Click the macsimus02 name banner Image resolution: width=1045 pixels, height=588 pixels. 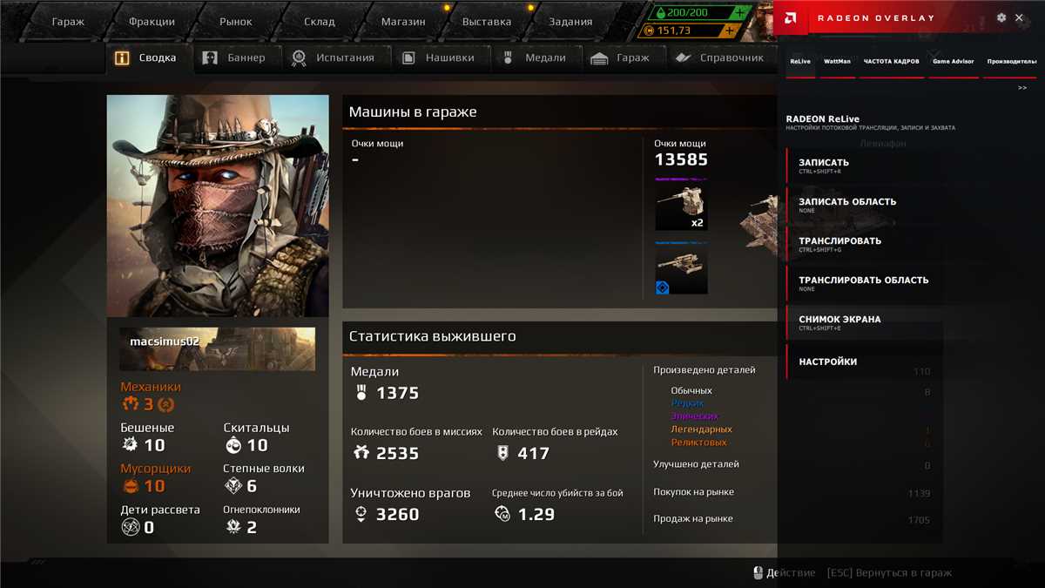[218, 348]
